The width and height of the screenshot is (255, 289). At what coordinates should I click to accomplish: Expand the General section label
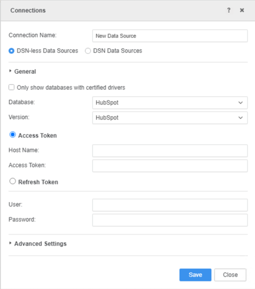pos(25,71)
